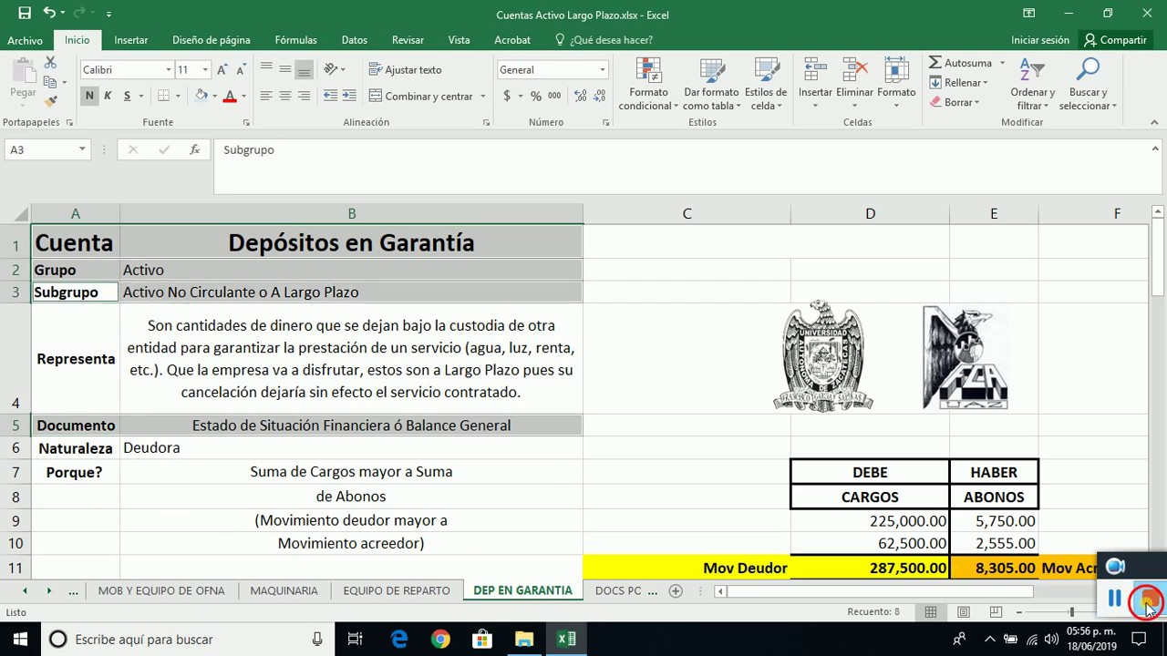
Task: Apply accounting currency format ($)
Action: click(x=507, y=96)
